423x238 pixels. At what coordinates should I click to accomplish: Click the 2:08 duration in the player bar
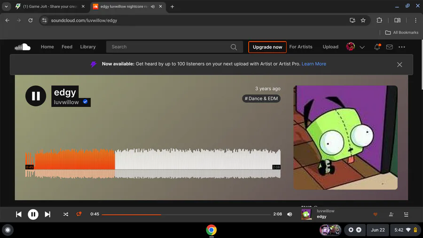(x=277, y=214)
